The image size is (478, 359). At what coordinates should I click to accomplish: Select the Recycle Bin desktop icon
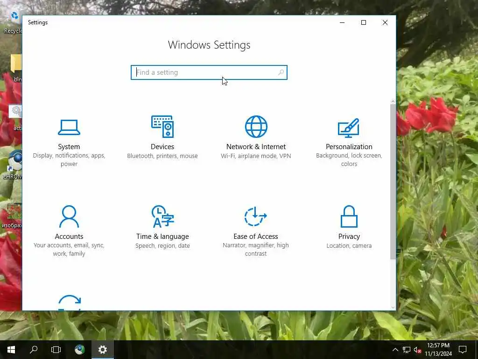[13, 22]
